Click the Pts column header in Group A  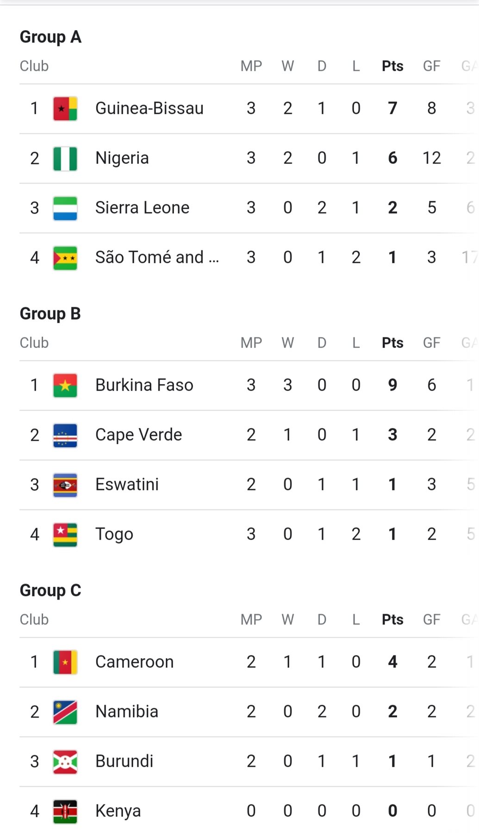click(392, 66)
